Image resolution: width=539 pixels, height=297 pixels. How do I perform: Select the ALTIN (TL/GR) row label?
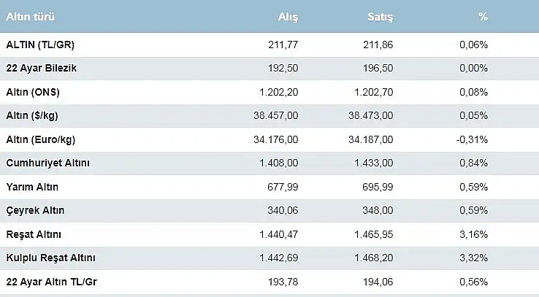(40, 45)
